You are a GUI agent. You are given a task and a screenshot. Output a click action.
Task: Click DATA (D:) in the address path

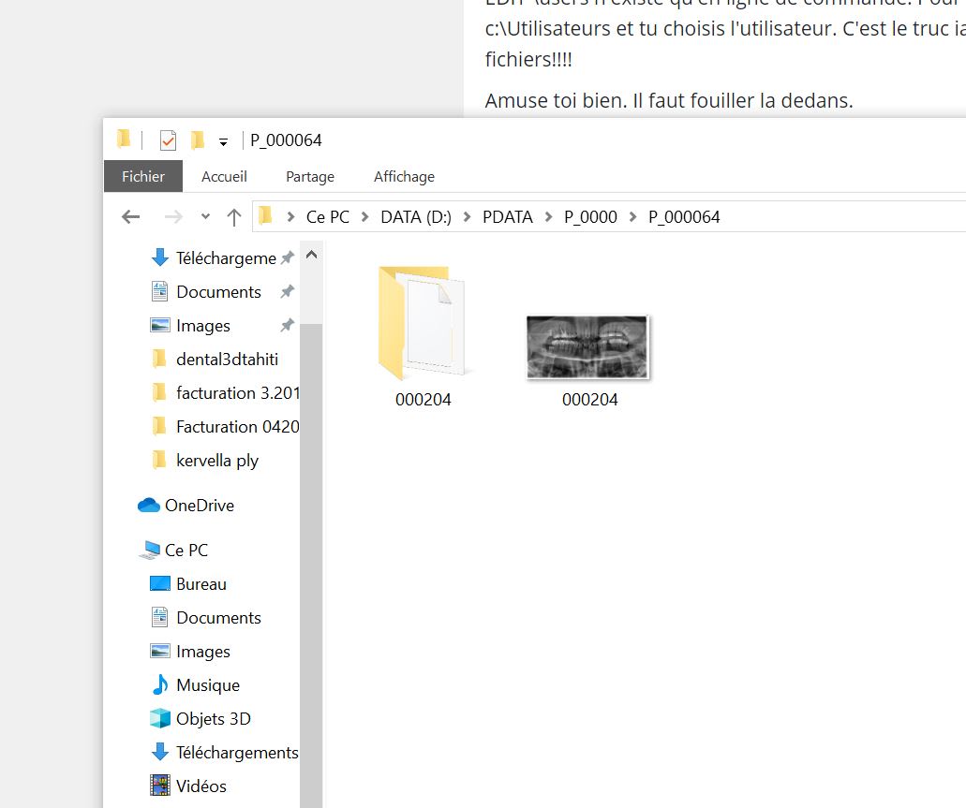coord(415,217)
